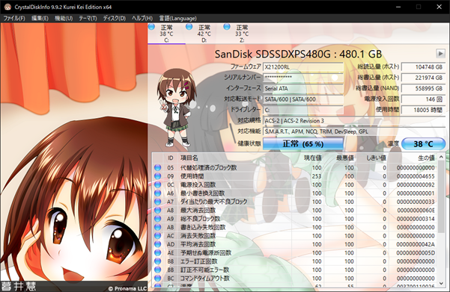
Task: Select the コマンドタイムアウト数 attribute name
Action: click(205, 279)
